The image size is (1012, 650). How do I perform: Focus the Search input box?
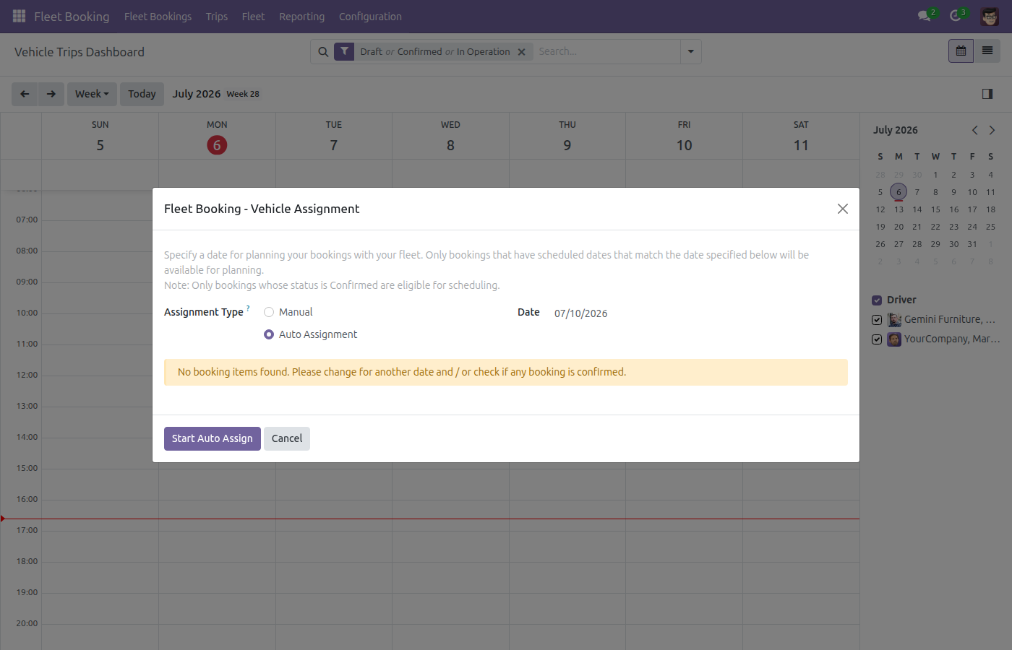(x=606, y=51)
